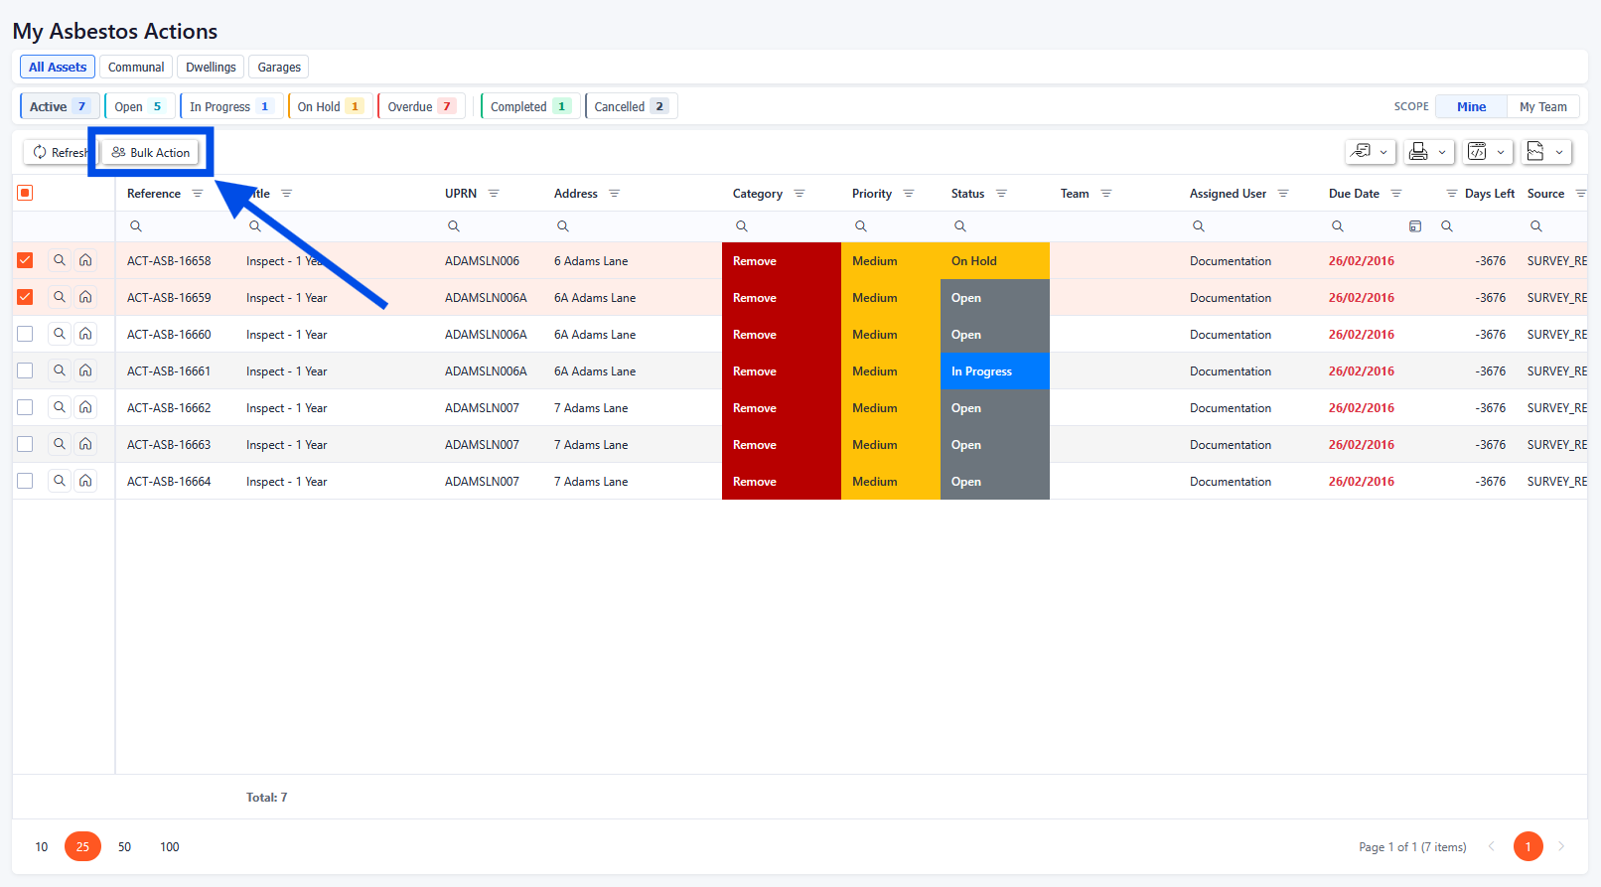1601x887 pixels.
Task: Click the Priority column filter icon
Action: pos(909,194)
